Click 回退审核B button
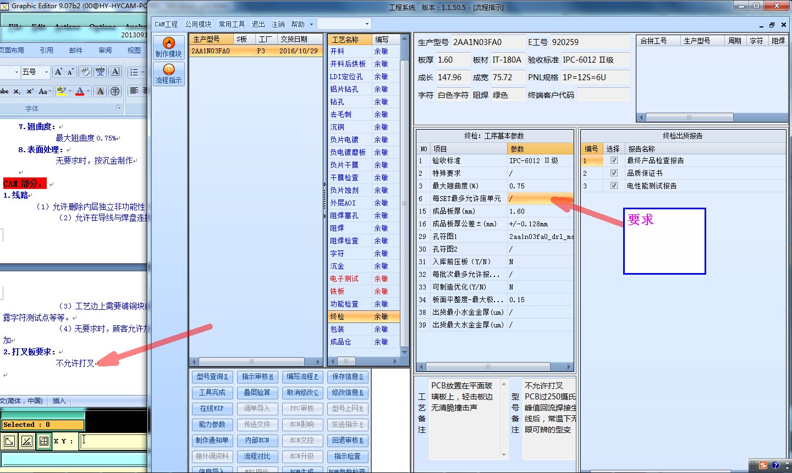Viewport: 792px width, 473px height. (x=348, y=440)
